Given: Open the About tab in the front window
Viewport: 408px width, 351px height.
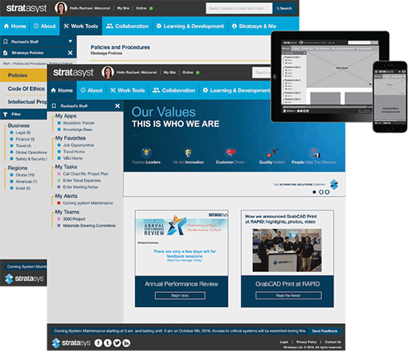Looking at the screenshot, I should click(92, 90).
